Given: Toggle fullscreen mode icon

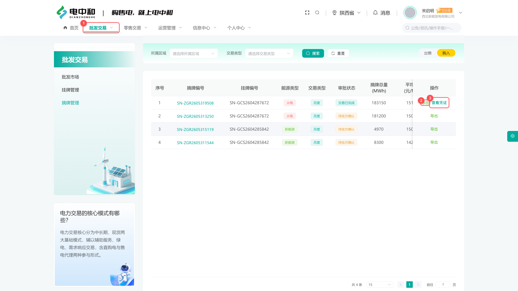Looking at the screenshot, I should [x=307, y=13].
